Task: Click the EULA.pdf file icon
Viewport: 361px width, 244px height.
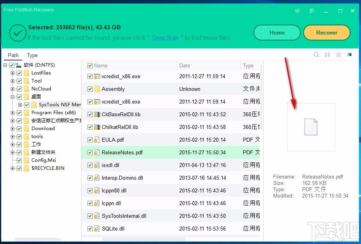Action: click(97, 140)
